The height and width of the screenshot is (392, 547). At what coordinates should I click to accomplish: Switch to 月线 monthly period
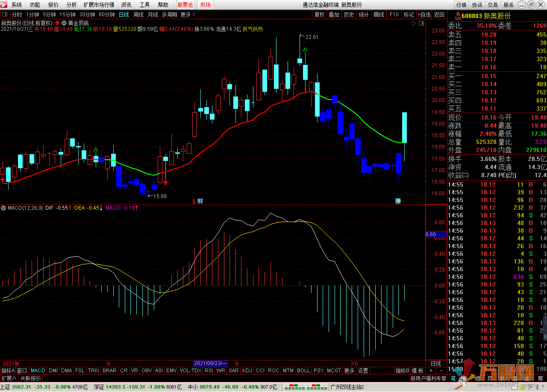[x=153, y=15]
